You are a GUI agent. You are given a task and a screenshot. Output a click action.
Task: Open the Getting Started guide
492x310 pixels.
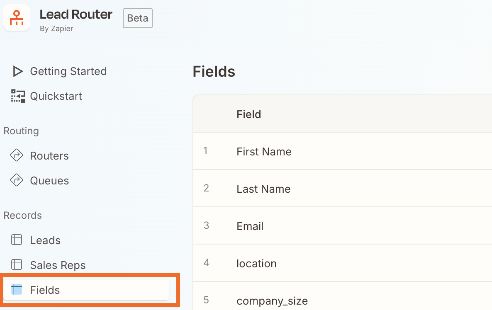click(68, 71)
